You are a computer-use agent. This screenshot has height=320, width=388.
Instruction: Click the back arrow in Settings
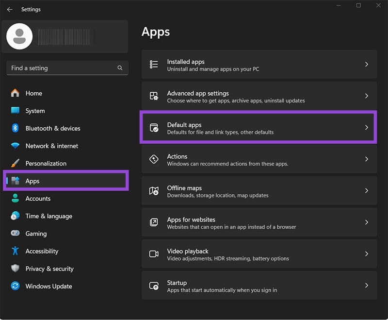coord(10,9)
